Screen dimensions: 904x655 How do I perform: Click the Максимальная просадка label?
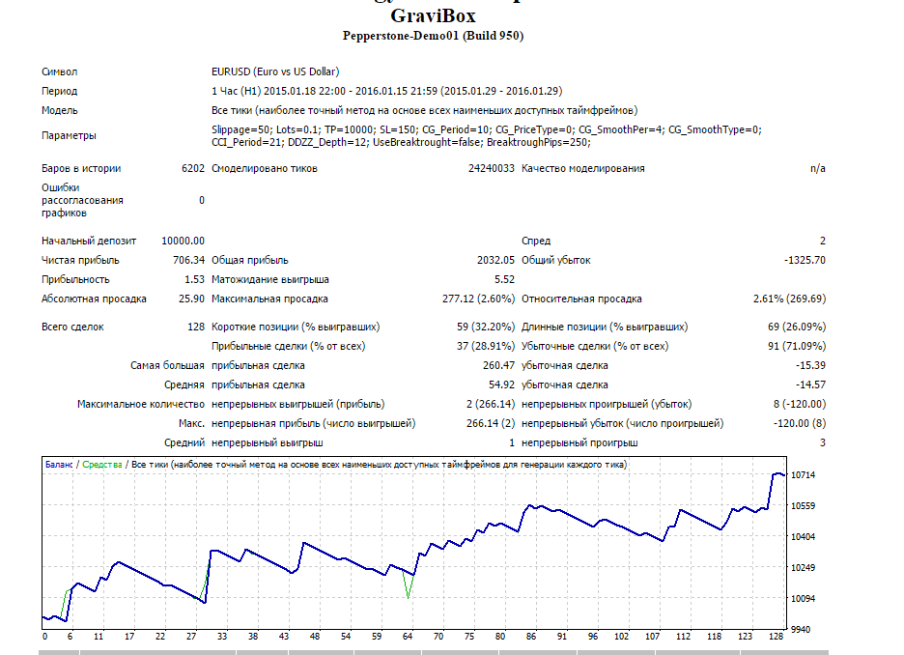(x=269, y=299)
